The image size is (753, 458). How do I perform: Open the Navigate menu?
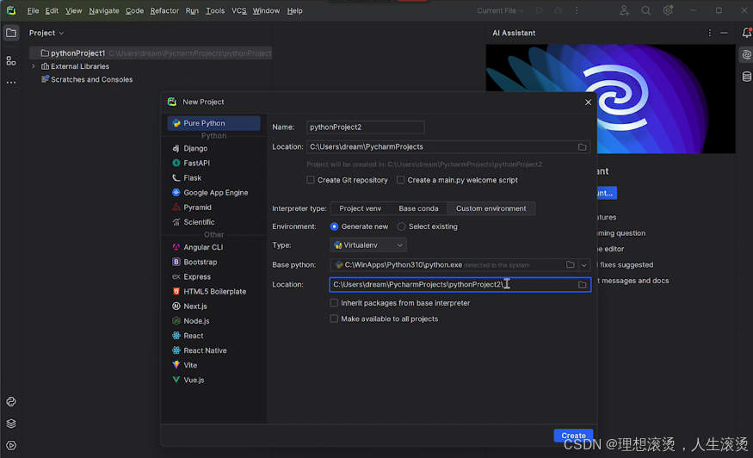[104, 10]
